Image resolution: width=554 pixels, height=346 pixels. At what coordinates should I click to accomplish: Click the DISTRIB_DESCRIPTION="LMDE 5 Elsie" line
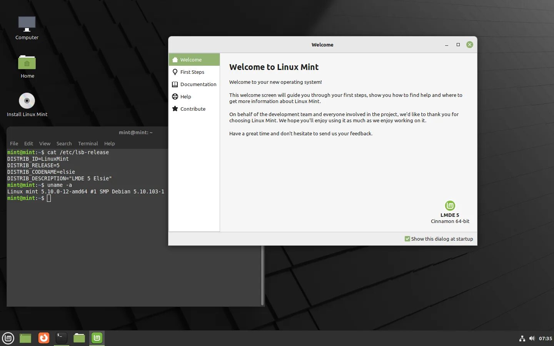pos(59,178)
